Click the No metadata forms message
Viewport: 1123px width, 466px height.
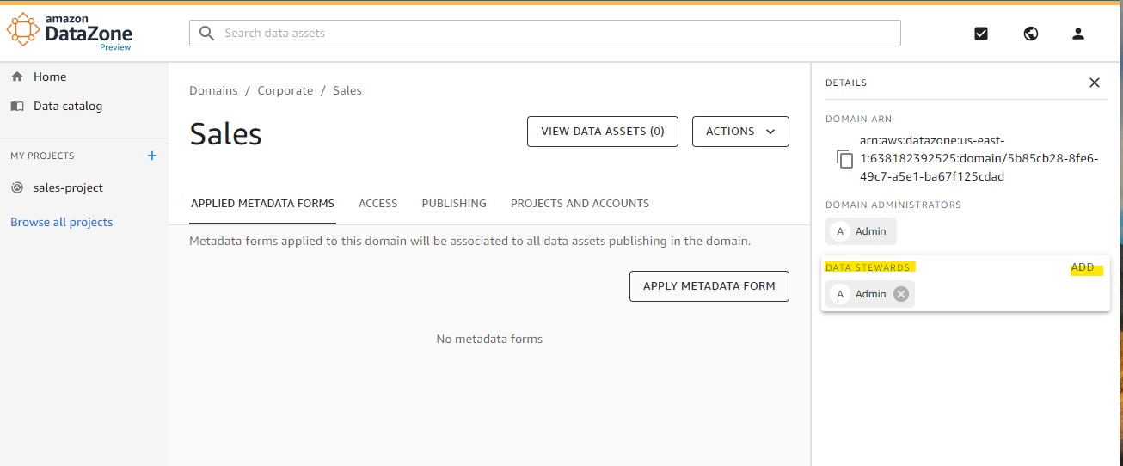click(x=489, y=339)
